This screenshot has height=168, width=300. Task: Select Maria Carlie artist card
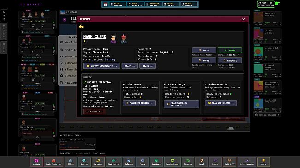(37, 128)
